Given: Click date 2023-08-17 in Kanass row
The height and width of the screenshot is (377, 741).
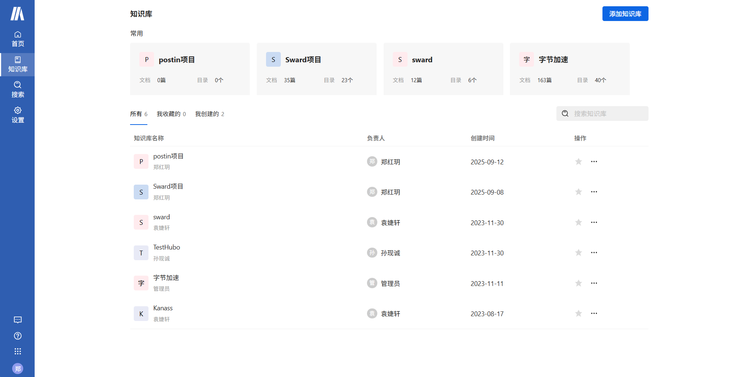Looking at the screenshot, I should point(487,314).
